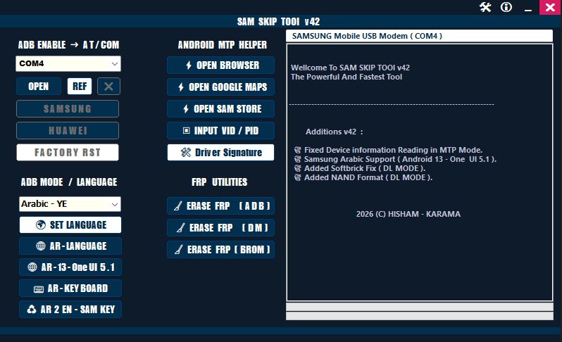Click "Added Softbrick Fix ( DL MODE )" log line

pos(360,168)
